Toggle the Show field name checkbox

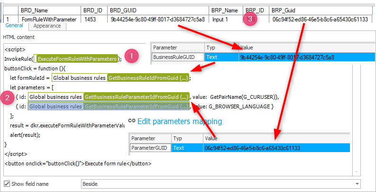[7, 184]
